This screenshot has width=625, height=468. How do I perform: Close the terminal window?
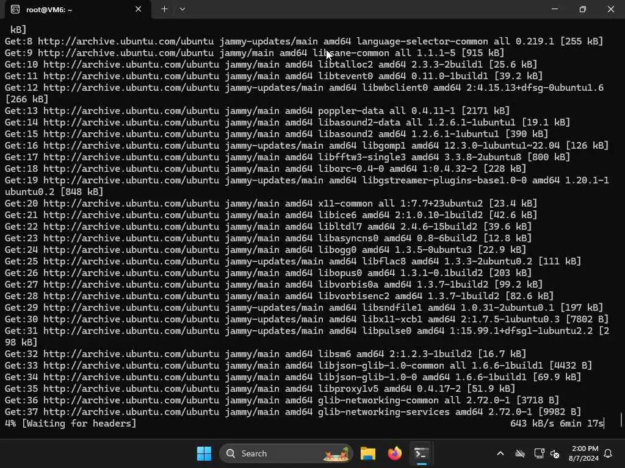tap(610, 9)
